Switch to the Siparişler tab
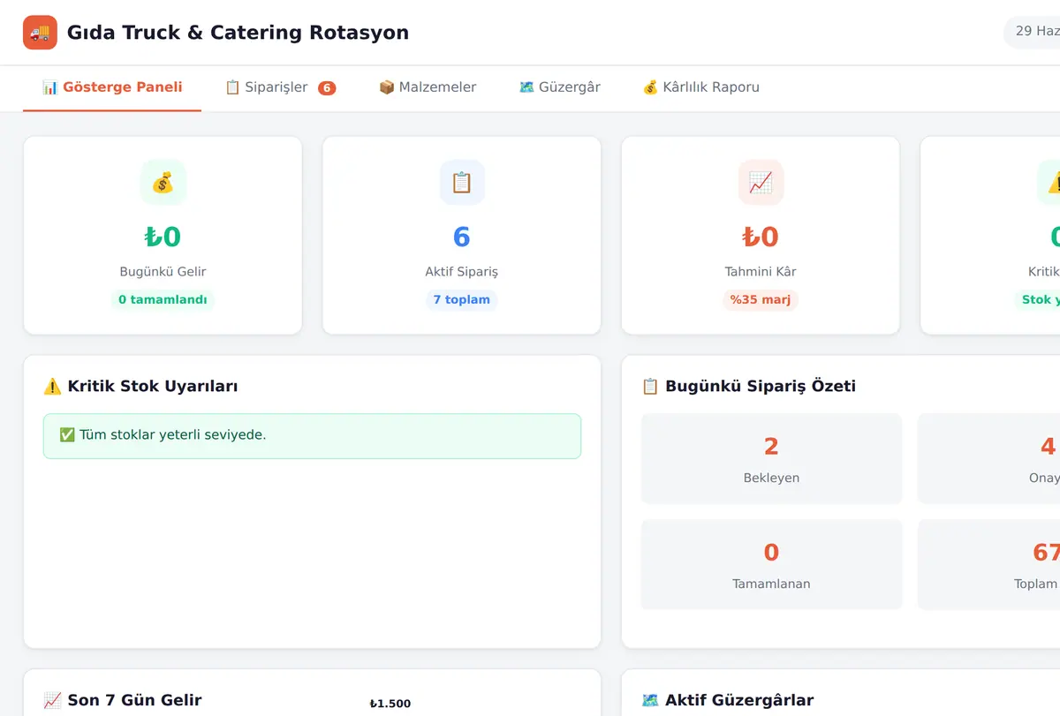The width and height of the screenshot is (1060, 716). pos(280,87)
